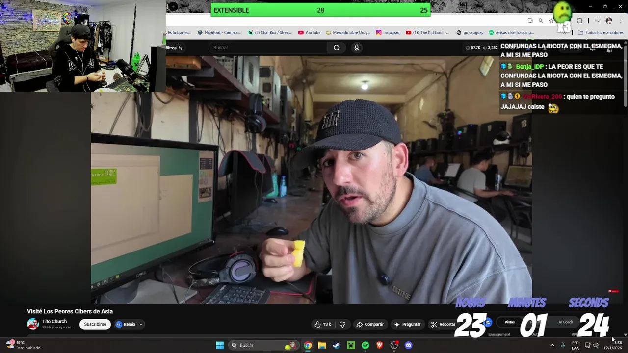Start voice search with microphone icon
628x353 pixels.
tap(357, 48)
